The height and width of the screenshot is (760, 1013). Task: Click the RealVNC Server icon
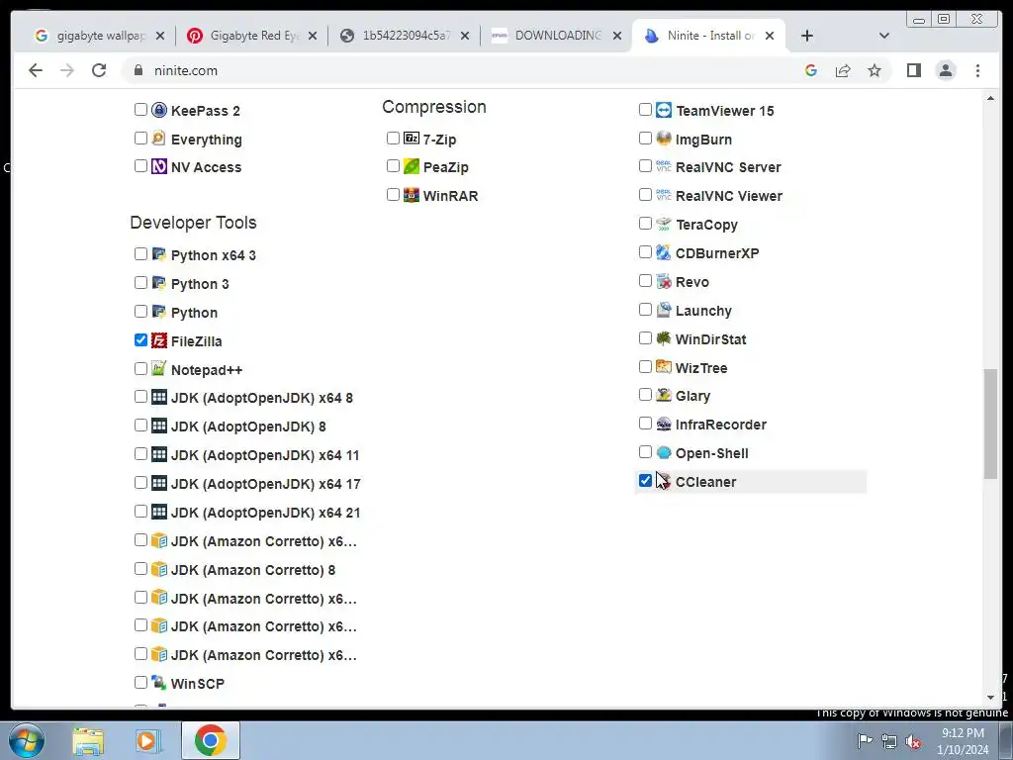point(664,166)
